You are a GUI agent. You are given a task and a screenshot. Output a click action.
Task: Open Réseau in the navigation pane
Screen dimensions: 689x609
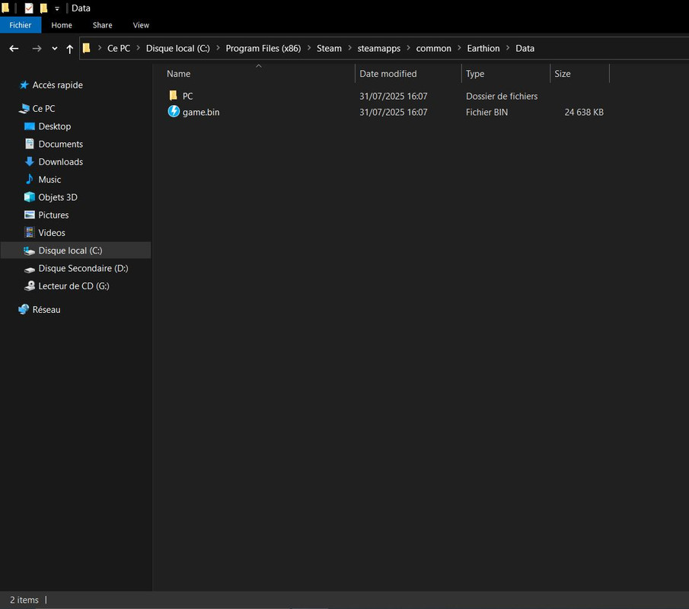pyautogui.click(x=46, y=310)
